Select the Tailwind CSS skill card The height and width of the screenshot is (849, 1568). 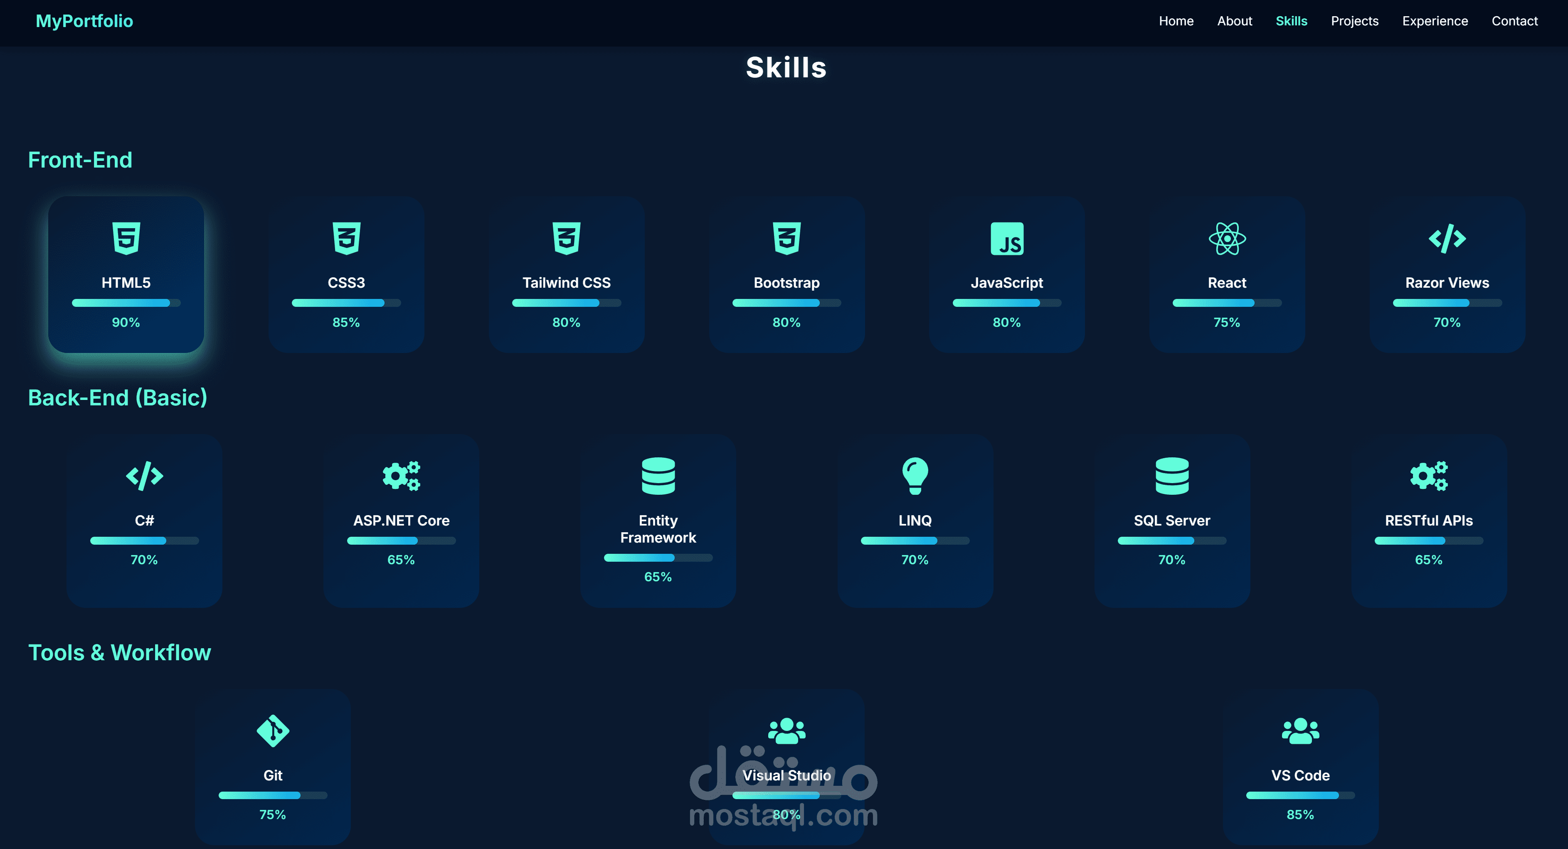(566, 274)
